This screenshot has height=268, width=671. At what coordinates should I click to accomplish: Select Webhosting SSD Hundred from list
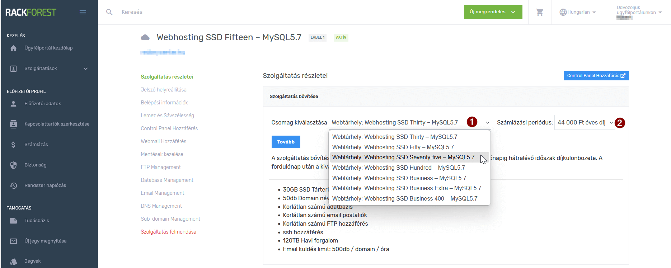tap(398, 168)
